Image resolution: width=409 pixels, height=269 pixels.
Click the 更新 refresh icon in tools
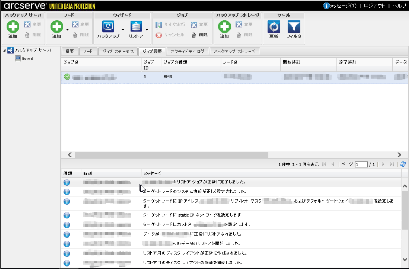pyautogui.click(x=274, y=27)
